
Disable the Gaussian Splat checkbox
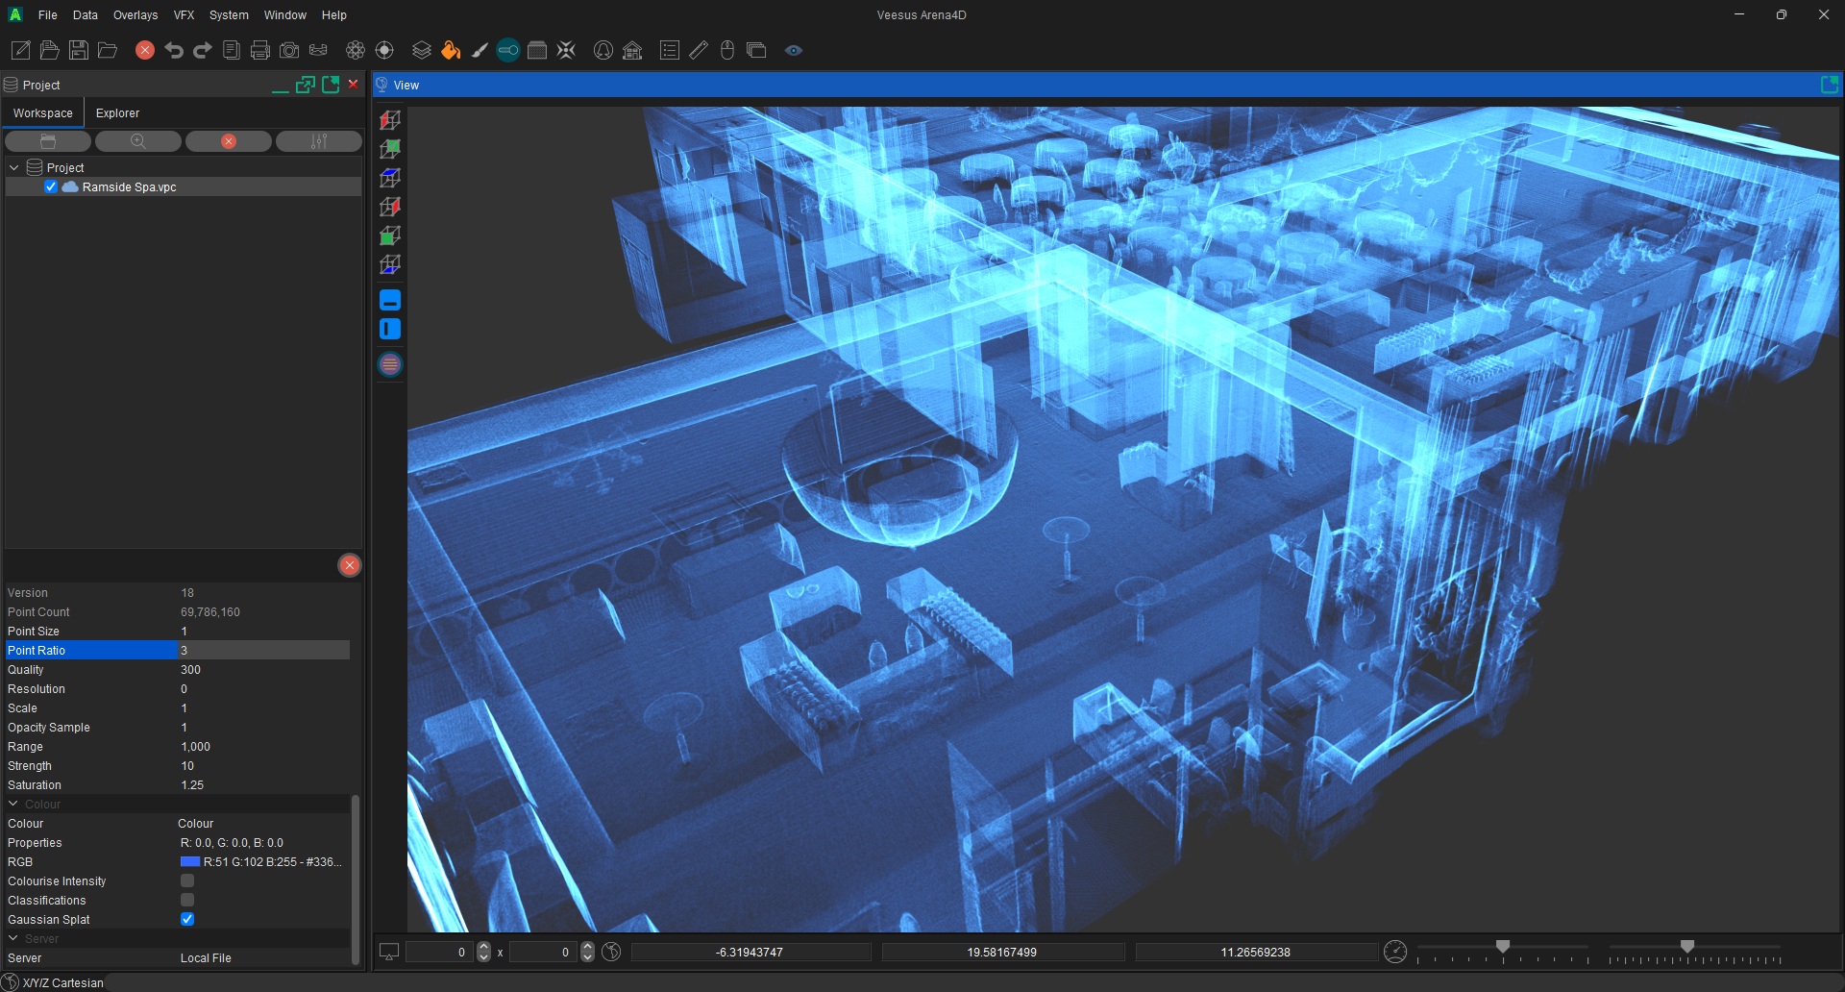(187, 919)
